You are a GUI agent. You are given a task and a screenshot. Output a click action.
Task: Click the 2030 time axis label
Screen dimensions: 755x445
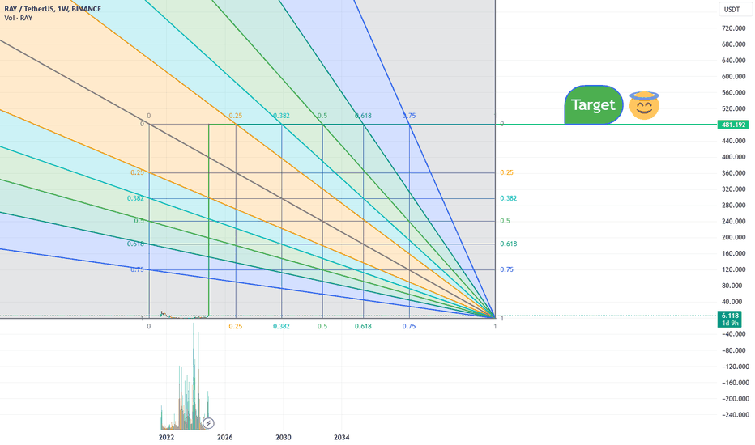(284, 437)
